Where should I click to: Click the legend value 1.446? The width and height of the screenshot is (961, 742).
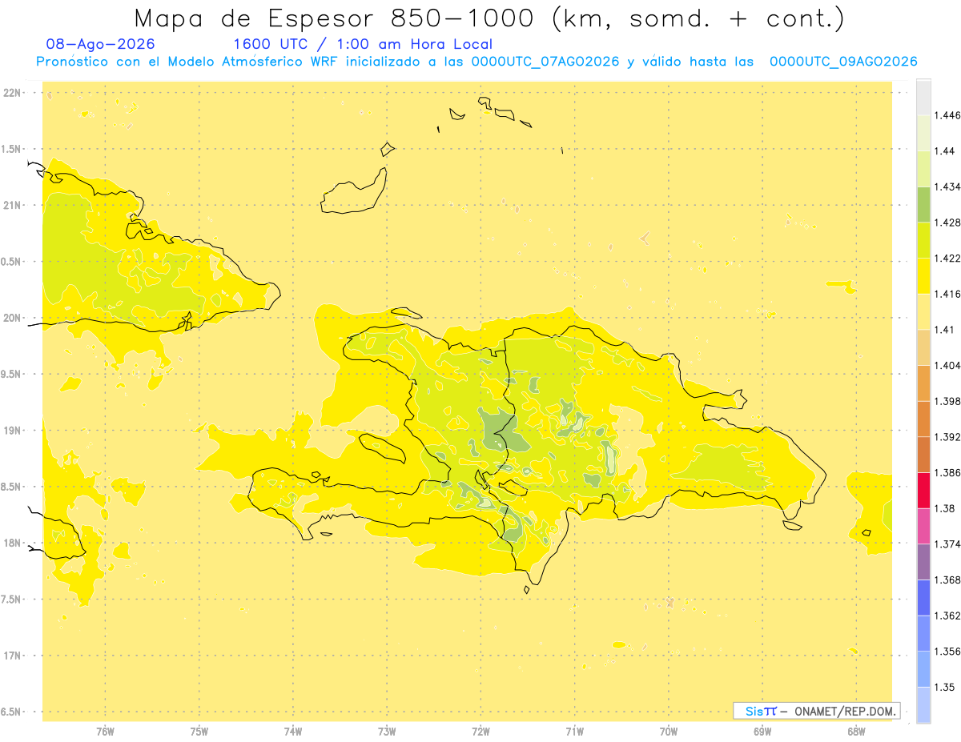point(949,115)
